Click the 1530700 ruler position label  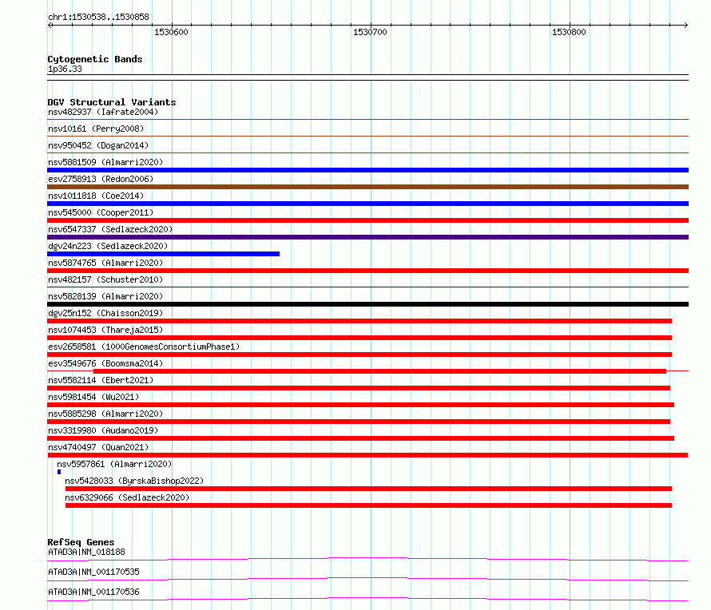tap(370, 32)
